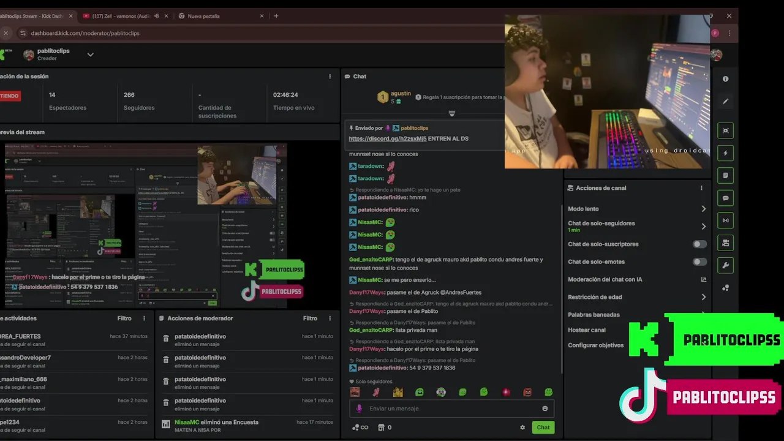Open the pablitoclips creator dropdown
This screenshot has width=784, height=441.
click(90, 55)
